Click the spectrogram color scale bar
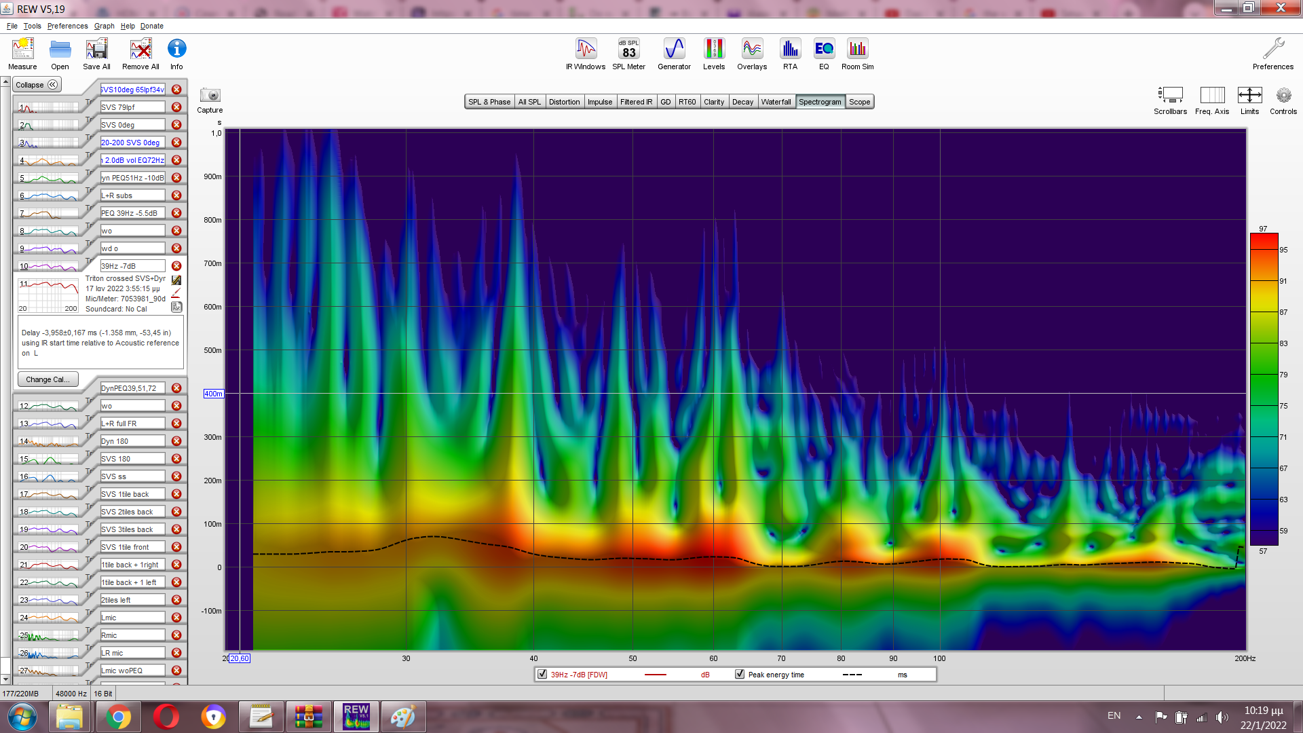This screenshot has width=1303, height=733. click(x=1264, y=389)
